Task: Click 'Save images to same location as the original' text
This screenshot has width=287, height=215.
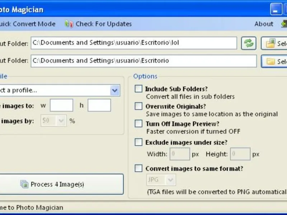Action: 212,114
